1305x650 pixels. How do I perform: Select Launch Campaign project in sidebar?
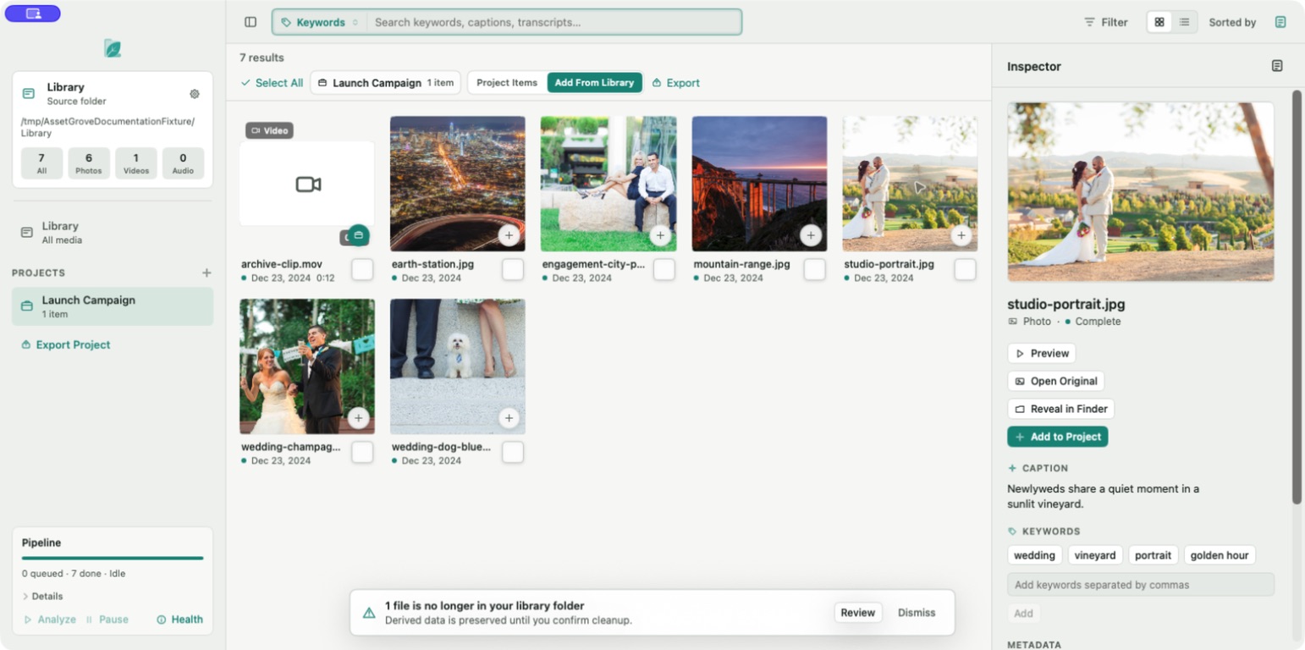[113, 306]
